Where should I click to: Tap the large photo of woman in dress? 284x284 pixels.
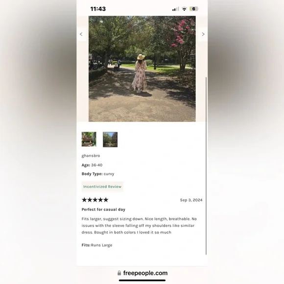[x=142, y=69]
